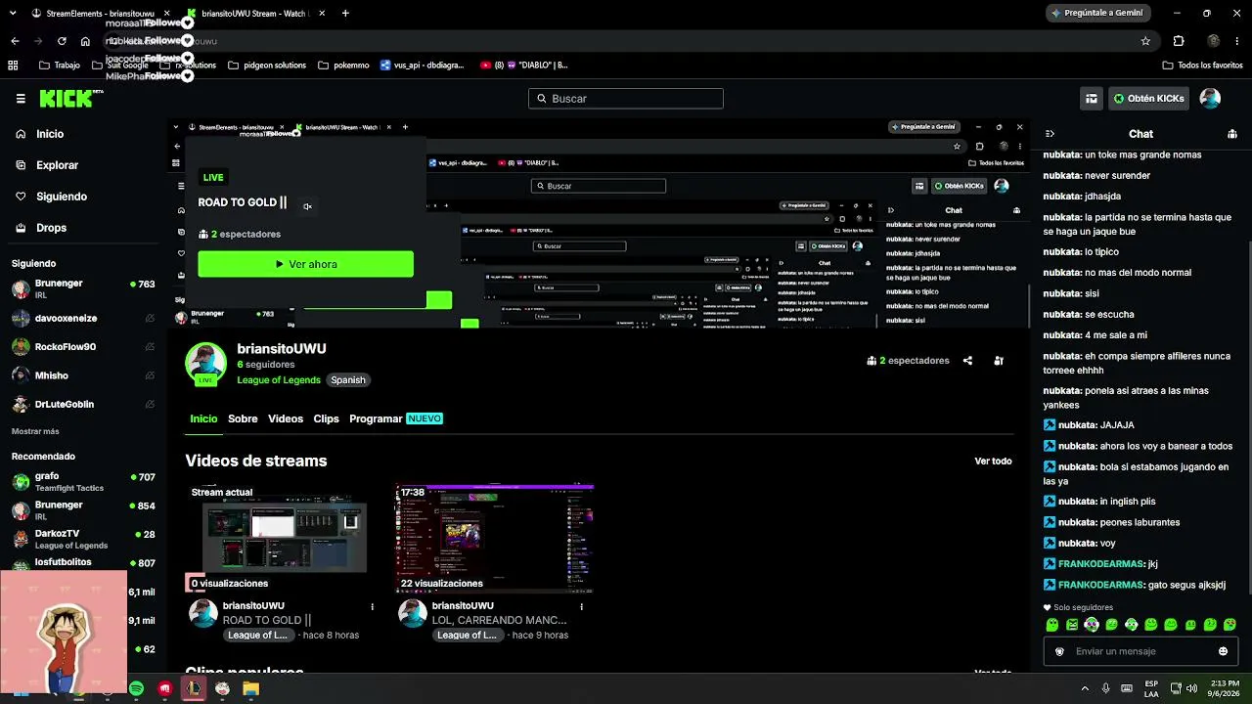This screenshot has height=704, width=1252.
Task: Open the Kick shop icon beside Obtén KICKs
Action: click(1092, 99)
